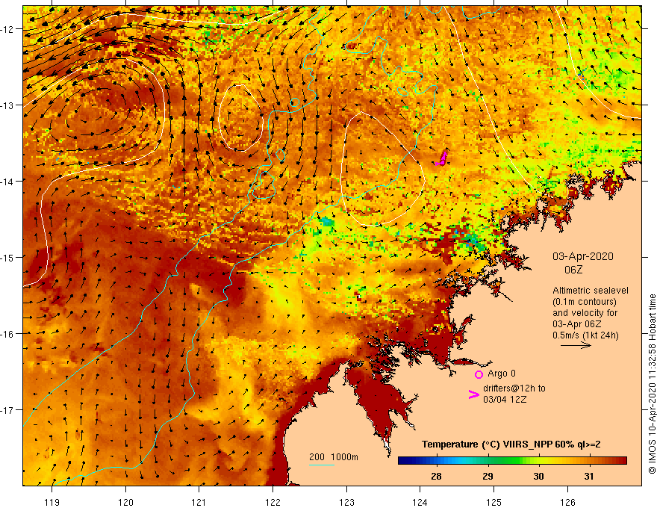Click the '03-Apr 06Z' caption line

[577, 324]
